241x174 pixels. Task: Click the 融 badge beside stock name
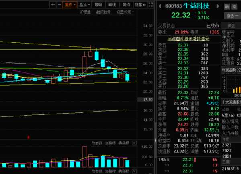(227, 6)
